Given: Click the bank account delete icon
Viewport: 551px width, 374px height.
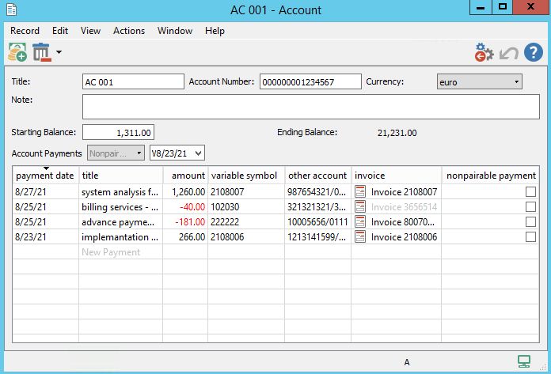Looking at the screenshot, I should [x=41, y=53].
